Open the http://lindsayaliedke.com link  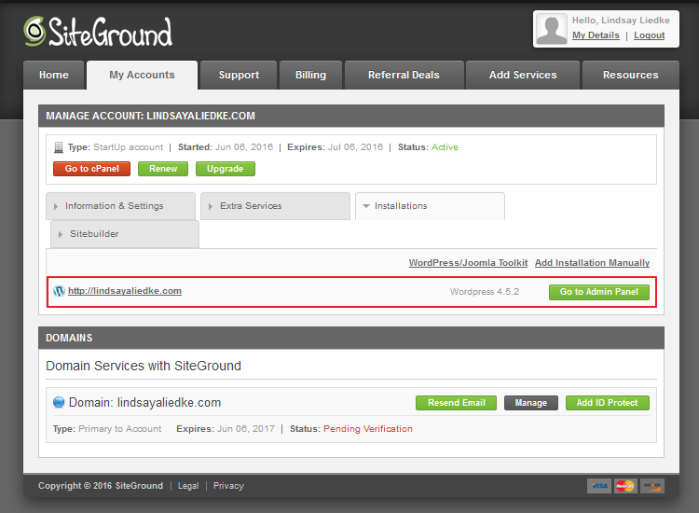[x=125, y=291]
